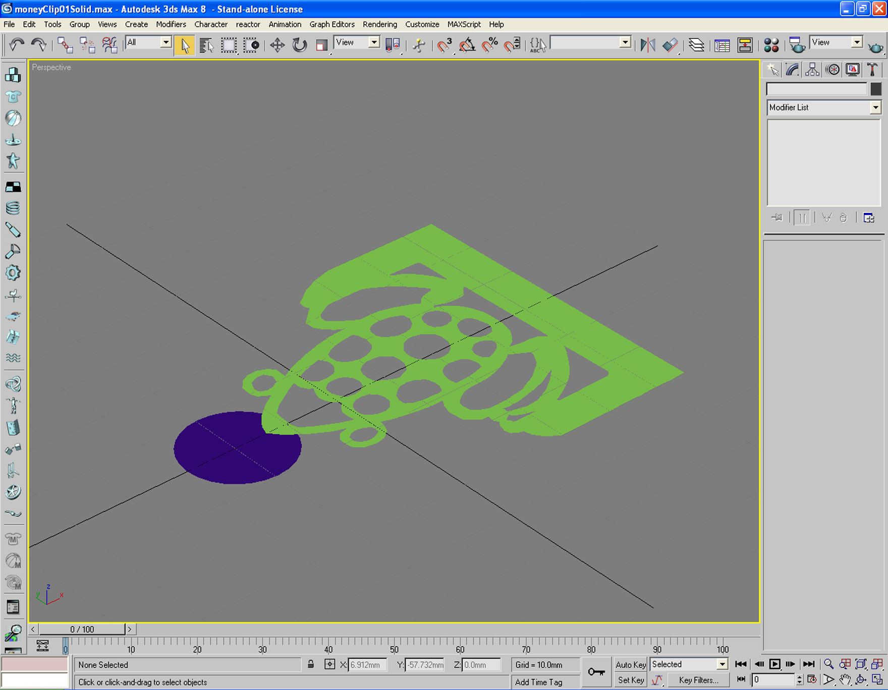The width and height of the screenshot is (888, 690).
Task: Click the object color swatch
Action: coord(875,89)
